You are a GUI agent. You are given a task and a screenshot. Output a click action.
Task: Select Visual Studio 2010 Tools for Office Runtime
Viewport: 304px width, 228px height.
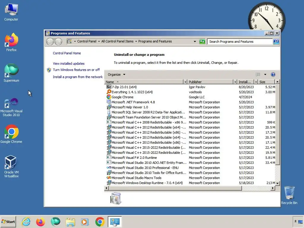[191, 173]
